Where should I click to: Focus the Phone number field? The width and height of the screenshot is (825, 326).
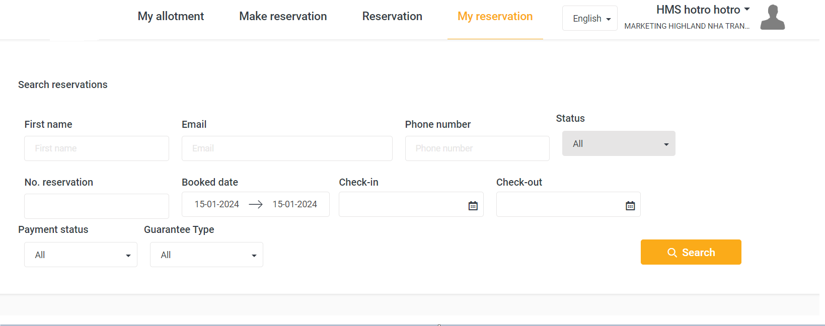click(x=477, y=148)
